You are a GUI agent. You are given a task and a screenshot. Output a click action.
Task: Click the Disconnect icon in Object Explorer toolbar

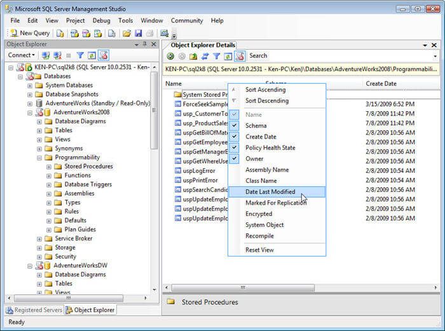pyautogui.click(x=57, y=55)
